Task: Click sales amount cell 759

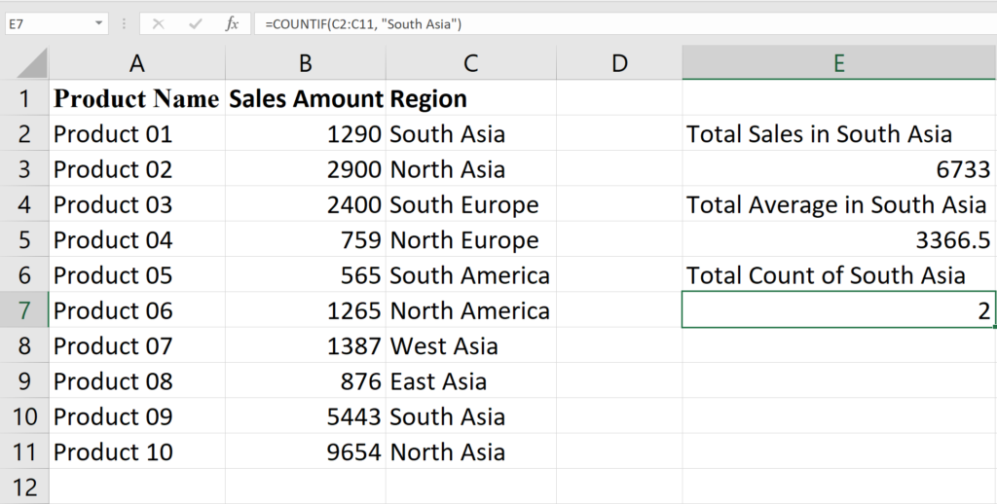Action: [x=305, y=239]
